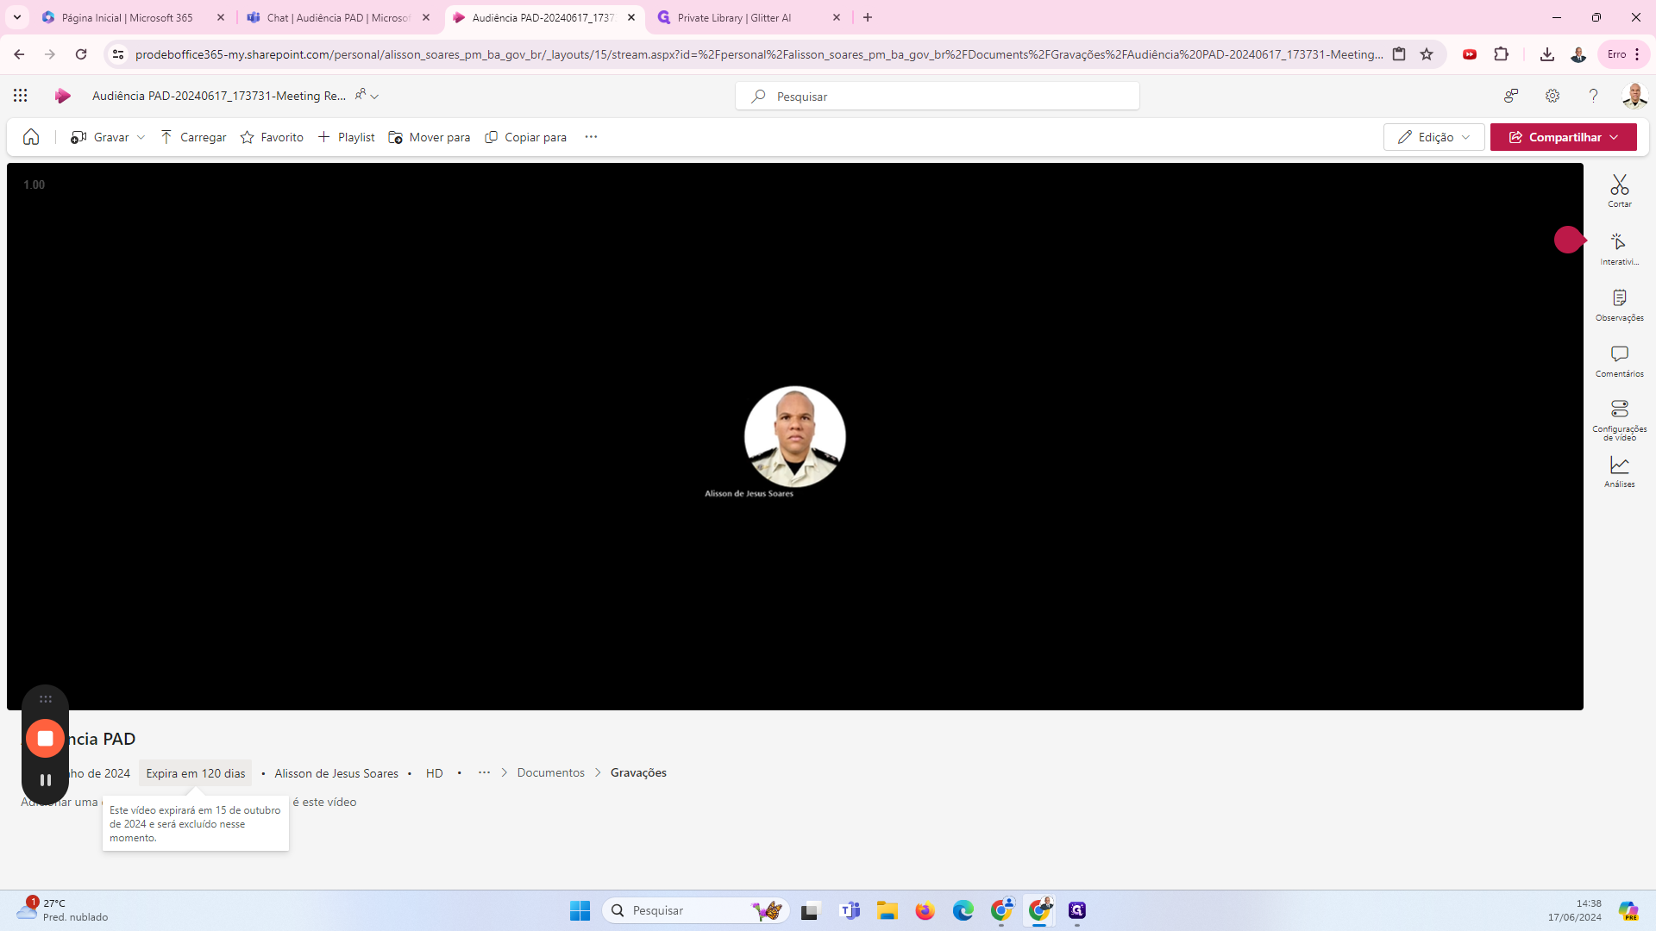The height and width of the screenshot is (931, 1656).
Task: Open the Microsoft 365 app launcher grid
Action: pos(21,96)
